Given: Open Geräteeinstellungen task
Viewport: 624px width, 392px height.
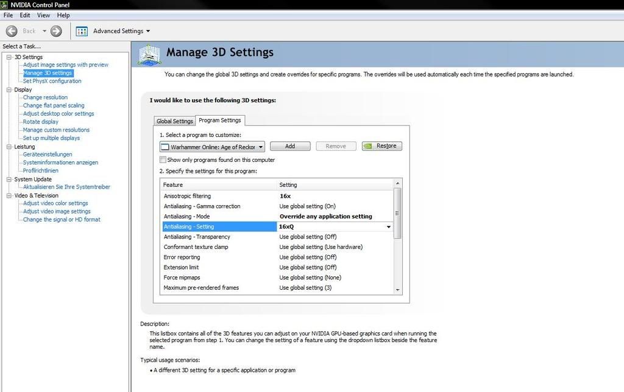Looking at the screenshot, I should pos(48,155).
